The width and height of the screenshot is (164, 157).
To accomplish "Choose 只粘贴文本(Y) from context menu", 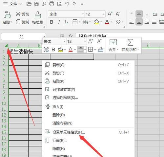I will [x=88, y=89].
